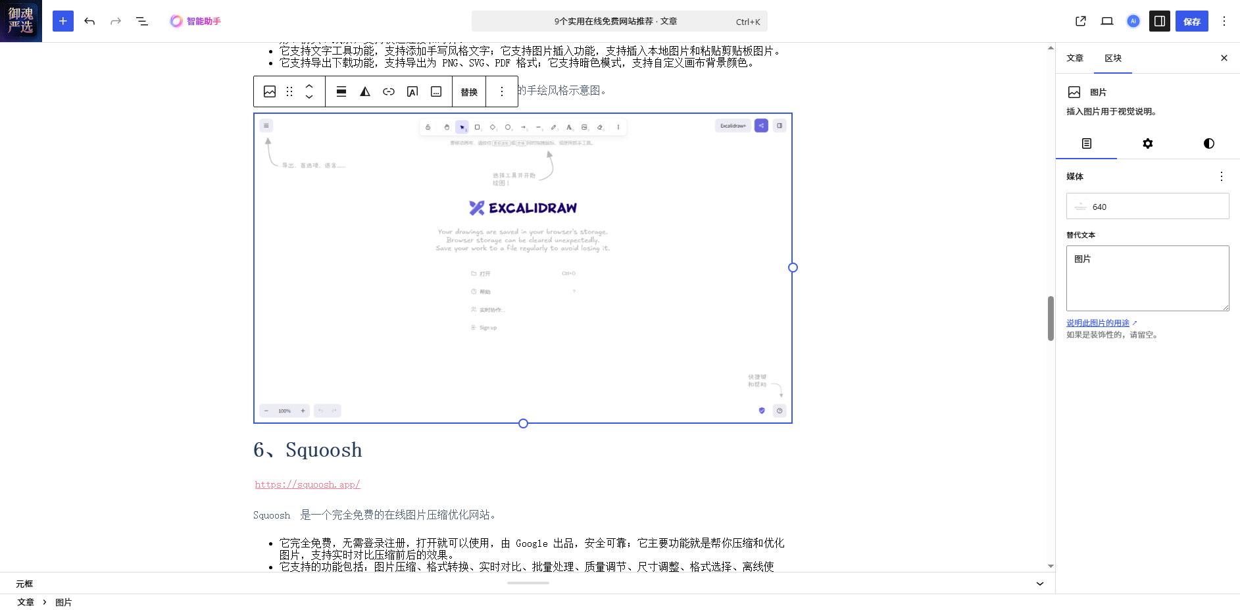Click the image right resize handle
This screenshot has width=1240, height=610.
click(793, 268)
